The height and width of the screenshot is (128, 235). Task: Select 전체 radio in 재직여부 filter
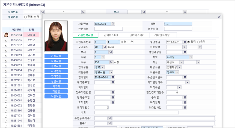click(x=25, y=17)
